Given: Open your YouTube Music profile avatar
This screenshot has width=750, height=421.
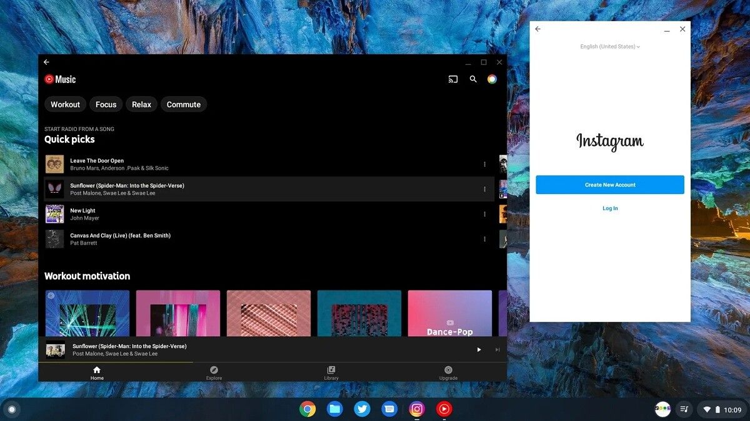Looking at the screenshot, I should tap(492, 79).
